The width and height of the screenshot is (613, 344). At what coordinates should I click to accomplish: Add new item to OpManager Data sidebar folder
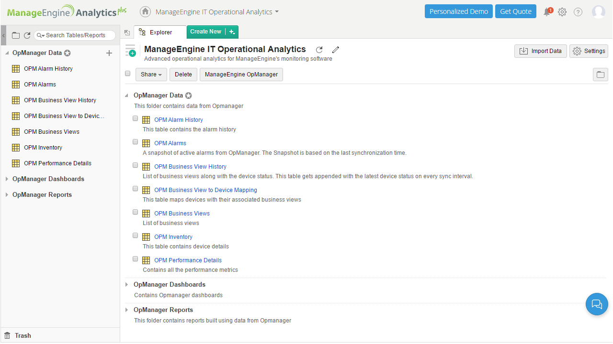click(x=109, y=53)
